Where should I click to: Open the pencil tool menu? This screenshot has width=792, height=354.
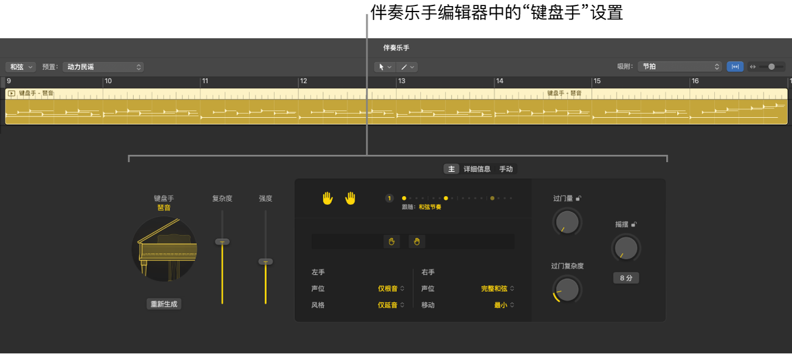click(407, 67)
